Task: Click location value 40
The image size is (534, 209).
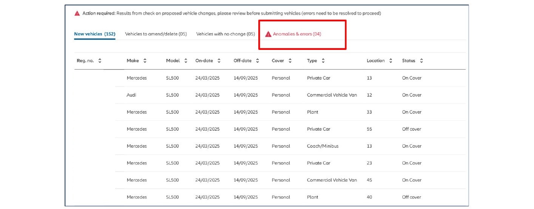Action: pyautogui.click(x=369, y=197)
